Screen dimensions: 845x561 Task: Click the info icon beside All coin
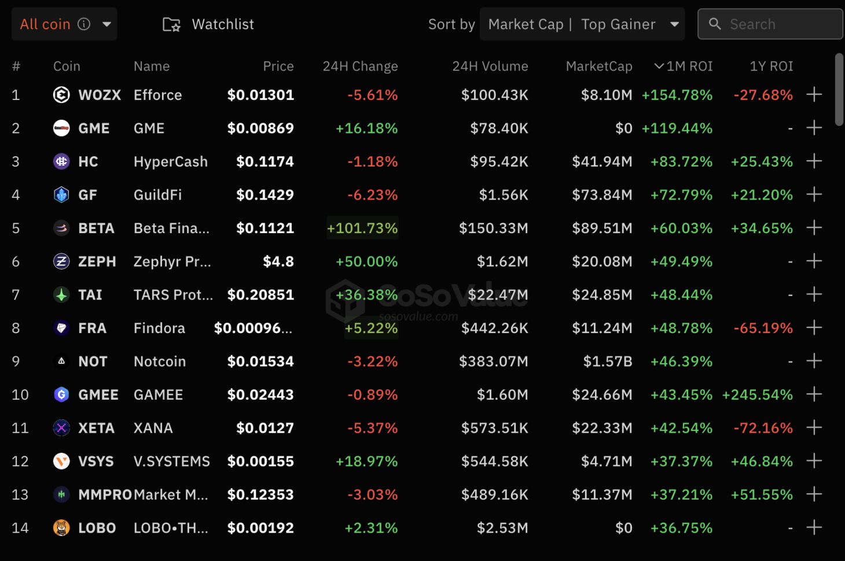coord(84,24)
